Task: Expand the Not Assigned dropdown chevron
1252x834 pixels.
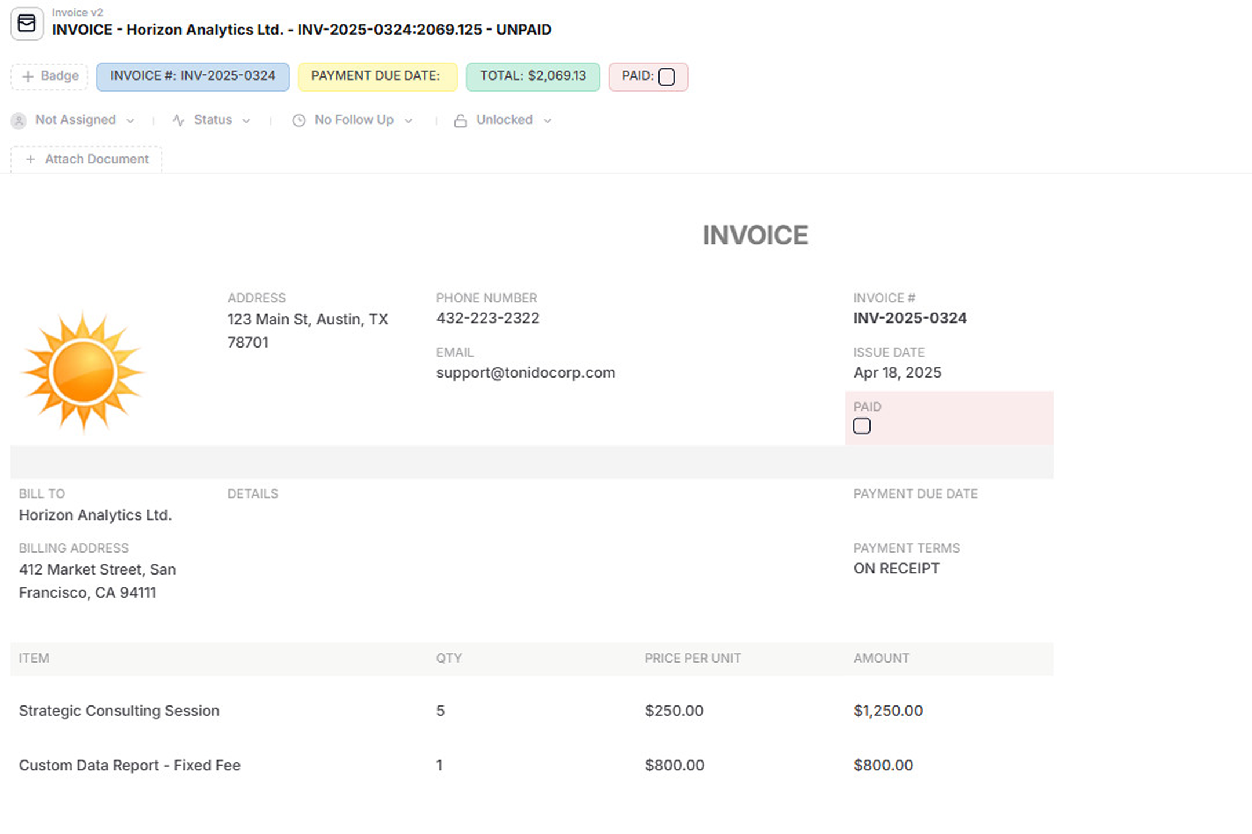Action: coord(130,120)
